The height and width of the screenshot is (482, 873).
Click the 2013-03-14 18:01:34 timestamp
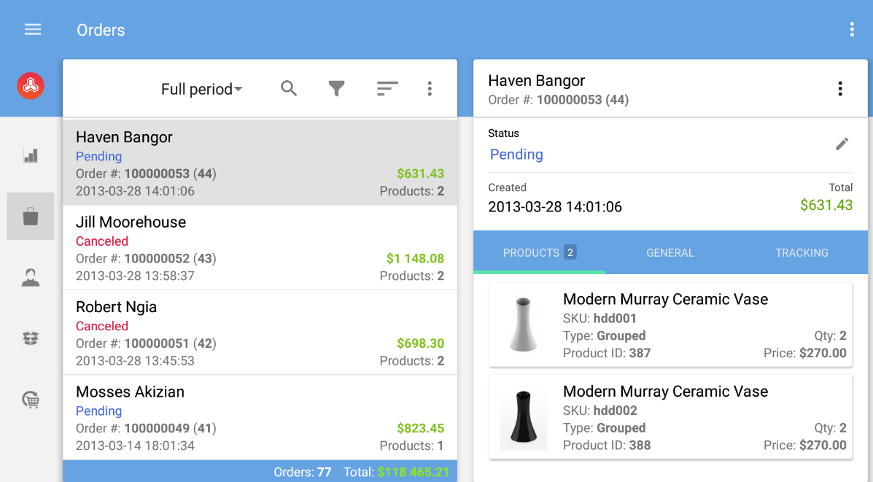136,446
